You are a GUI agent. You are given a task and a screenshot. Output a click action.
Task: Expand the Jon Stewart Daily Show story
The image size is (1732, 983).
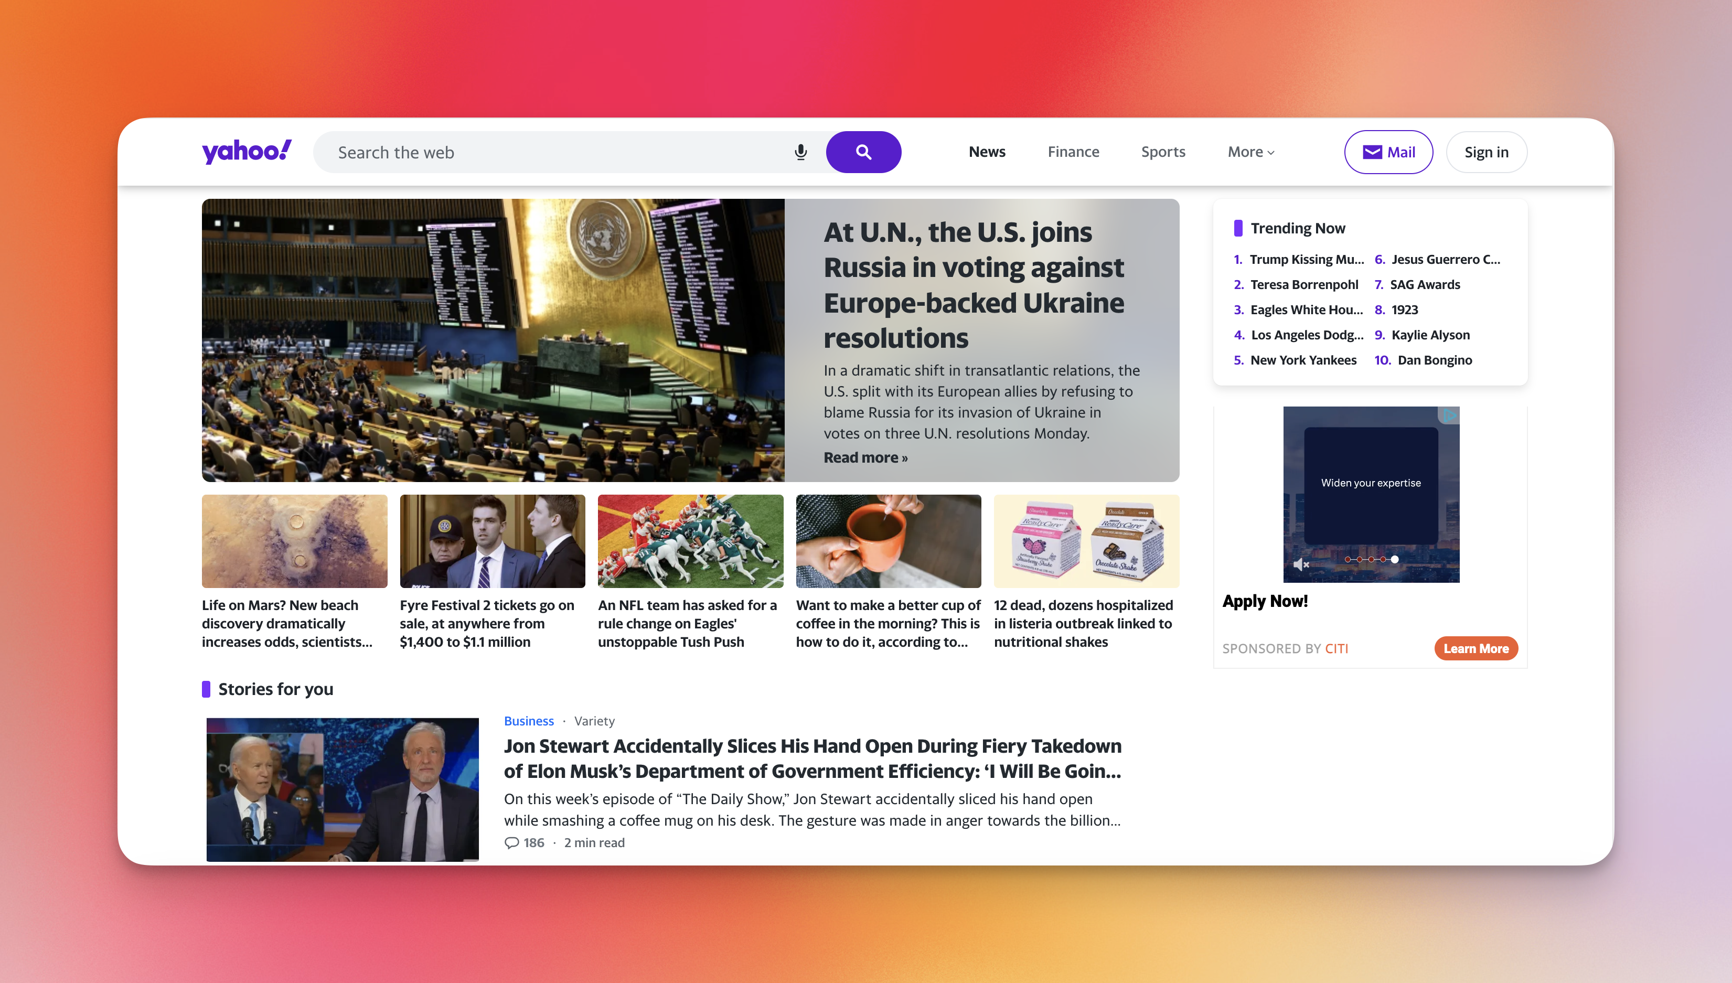click(812, 758)
